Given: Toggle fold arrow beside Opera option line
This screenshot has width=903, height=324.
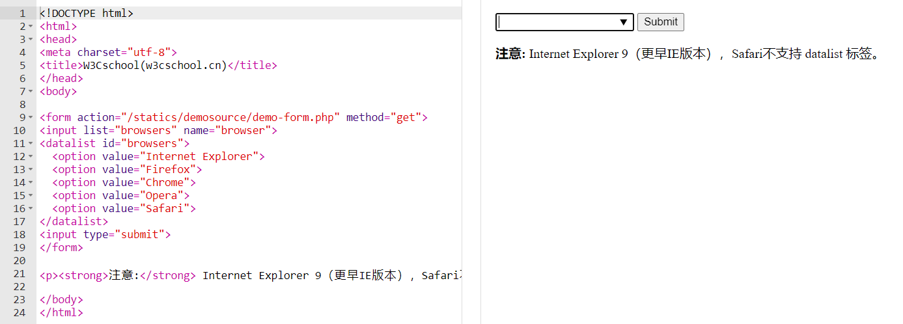Looking at the screenshot, I should 31,196.
